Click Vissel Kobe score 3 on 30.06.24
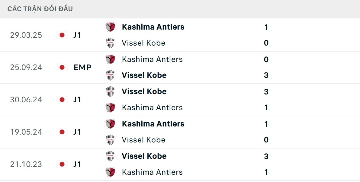360x182 pixels. (x=266, y=91)
